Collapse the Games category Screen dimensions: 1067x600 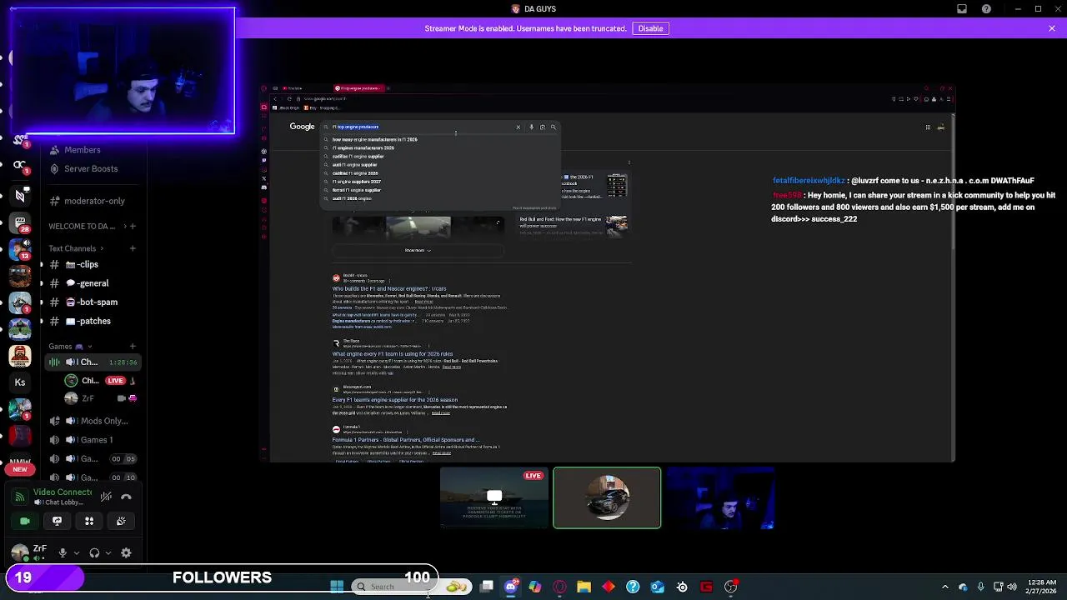click(70, 346)
